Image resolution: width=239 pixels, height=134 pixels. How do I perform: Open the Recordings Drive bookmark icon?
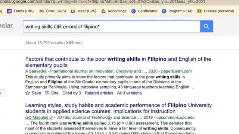(x=103, y=11)
